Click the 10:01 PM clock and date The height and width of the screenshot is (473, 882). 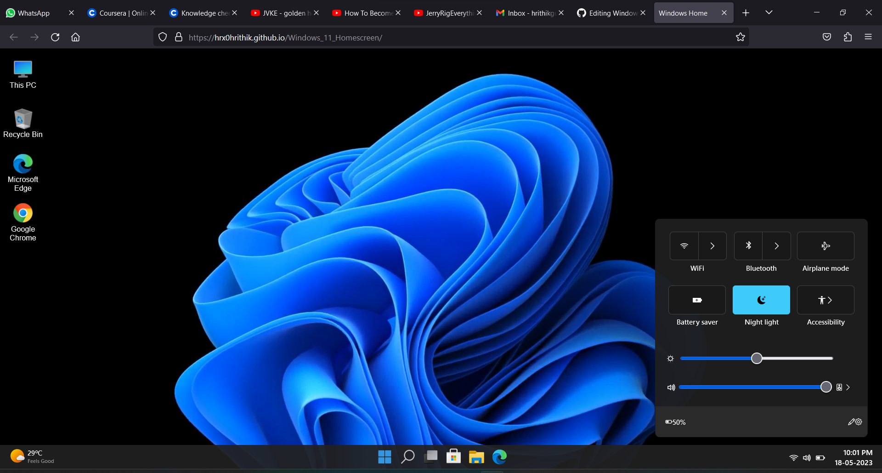854,458
